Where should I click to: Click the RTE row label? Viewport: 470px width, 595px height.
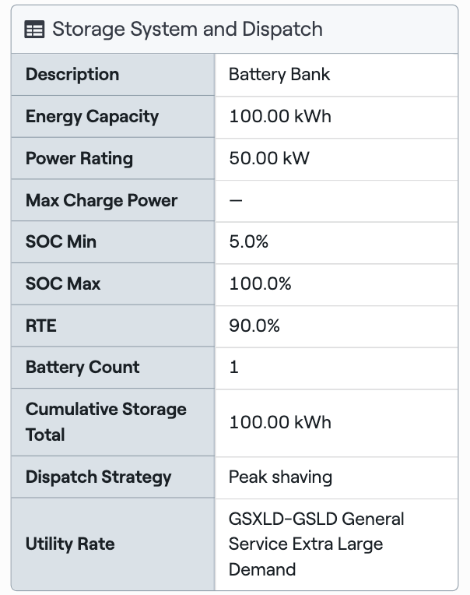[x=41, y=326]
